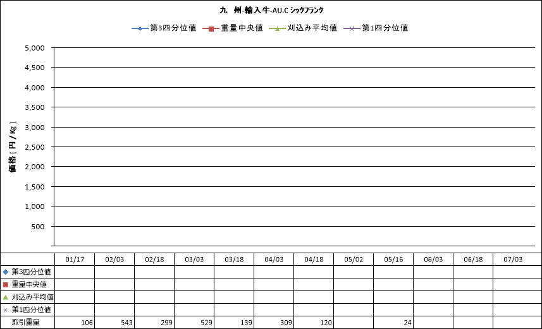Click the y-axis value 2,000
This screenshot has height=329, width=542.
[x=35, y=167]
